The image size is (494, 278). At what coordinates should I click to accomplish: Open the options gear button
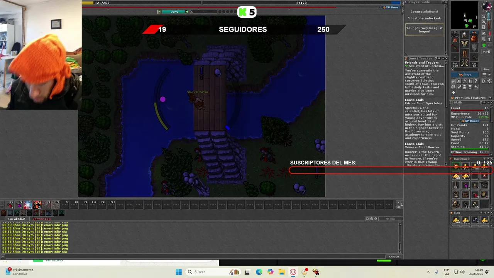coord(484,81)
